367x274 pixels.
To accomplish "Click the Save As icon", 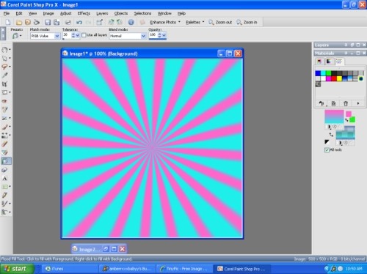I will [57, 22].
